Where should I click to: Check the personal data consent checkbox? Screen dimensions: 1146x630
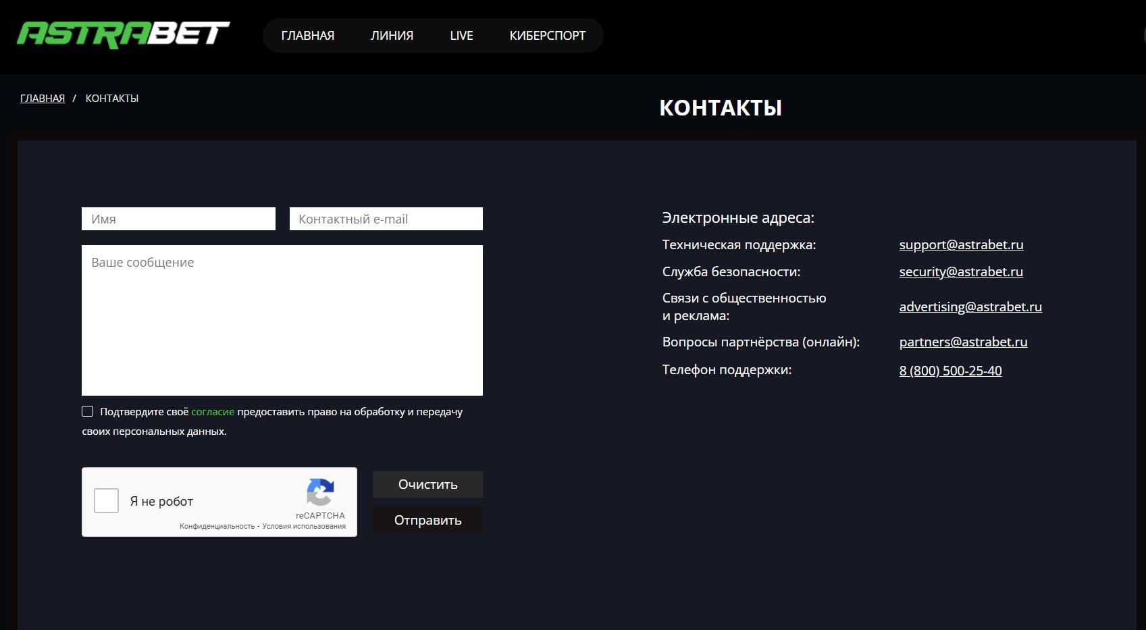tap(88, 411)
